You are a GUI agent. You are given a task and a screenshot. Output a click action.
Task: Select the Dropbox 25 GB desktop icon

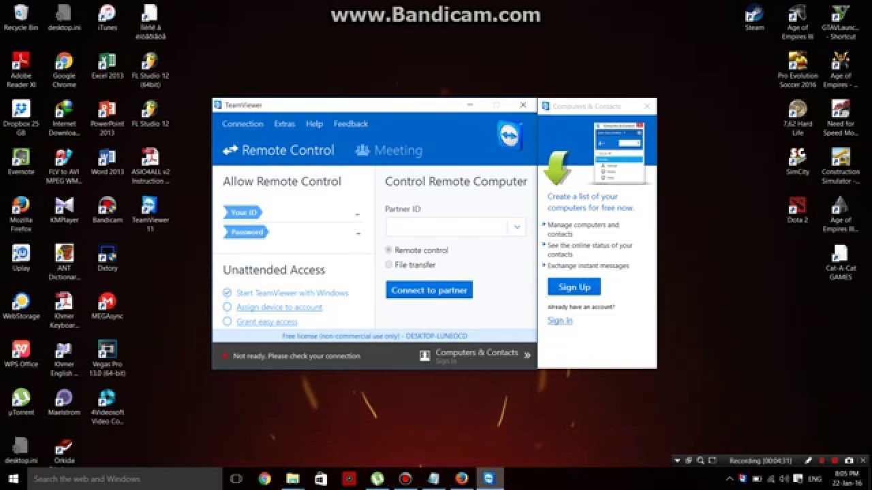pyautogui.click(x=20, y=118)
